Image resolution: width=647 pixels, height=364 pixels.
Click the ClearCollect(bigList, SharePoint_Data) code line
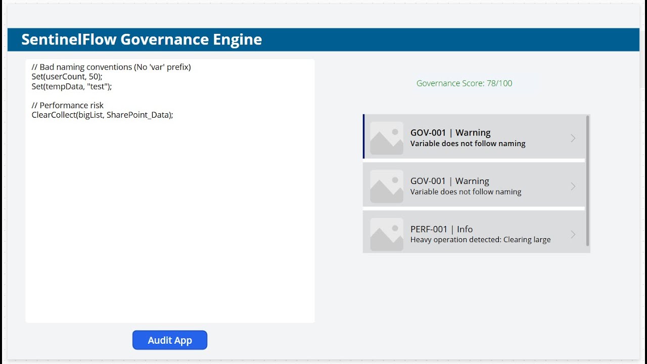tap(102, 115)
